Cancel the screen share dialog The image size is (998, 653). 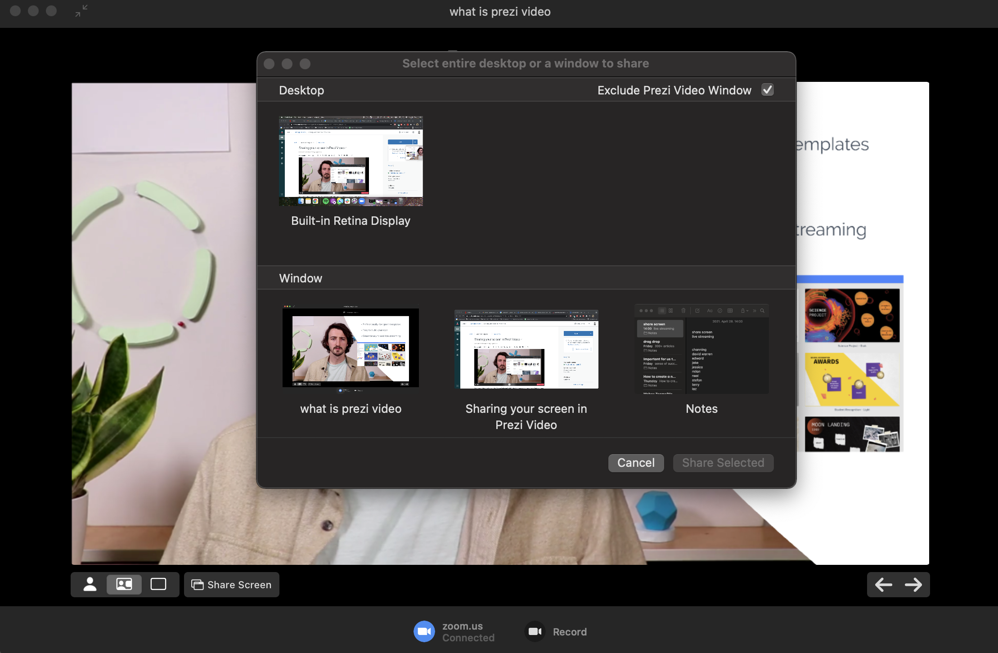(636, 463)
